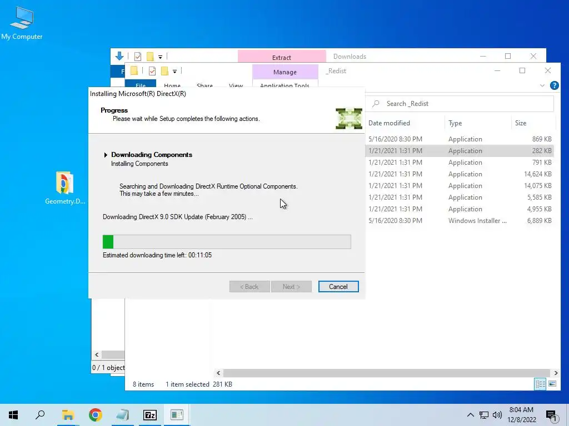
Task: Click the help icon in _Redist window
Action: (554, 85)
